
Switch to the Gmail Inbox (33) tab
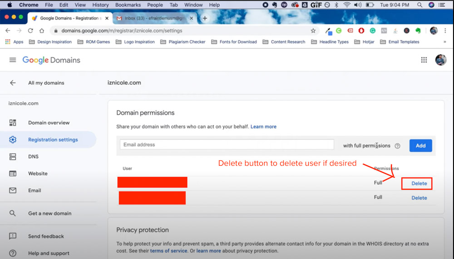[155, 18]
